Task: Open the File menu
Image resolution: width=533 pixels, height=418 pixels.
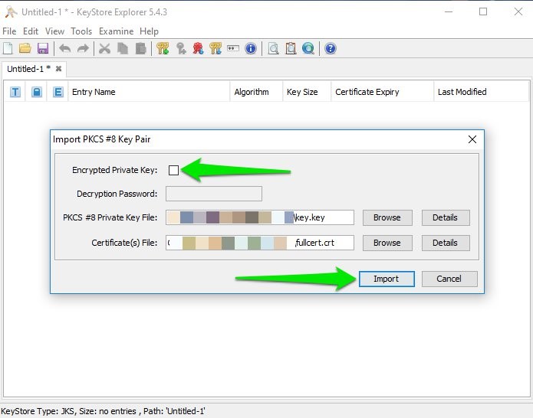Action: 9,31
